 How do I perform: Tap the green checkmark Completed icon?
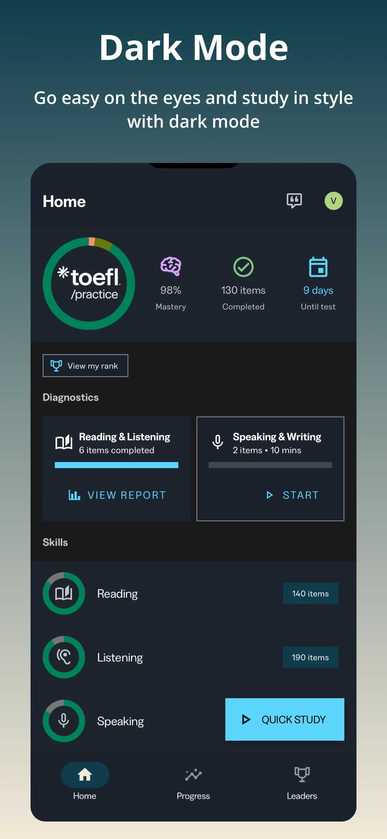click(243, 267)
